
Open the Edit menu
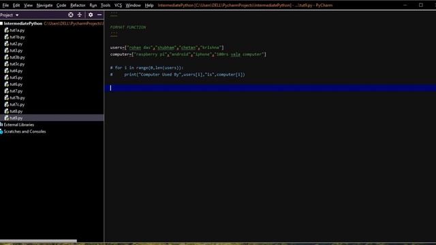point(16,5)
